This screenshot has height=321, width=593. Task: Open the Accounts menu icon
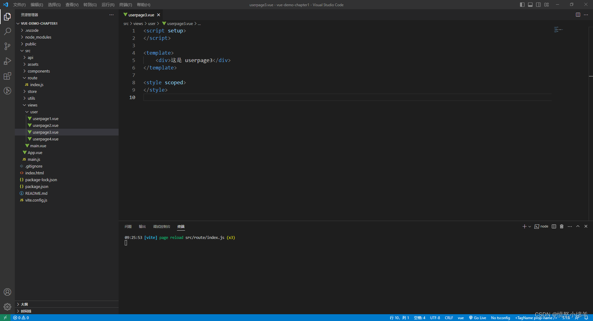(x=7, y=292)
